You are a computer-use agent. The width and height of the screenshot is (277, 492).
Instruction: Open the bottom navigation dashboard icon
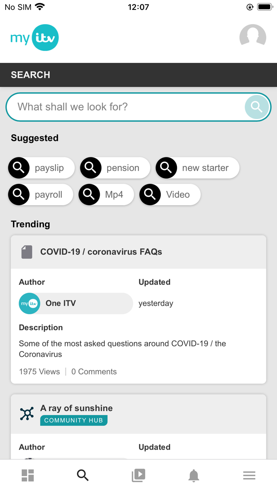27,475
